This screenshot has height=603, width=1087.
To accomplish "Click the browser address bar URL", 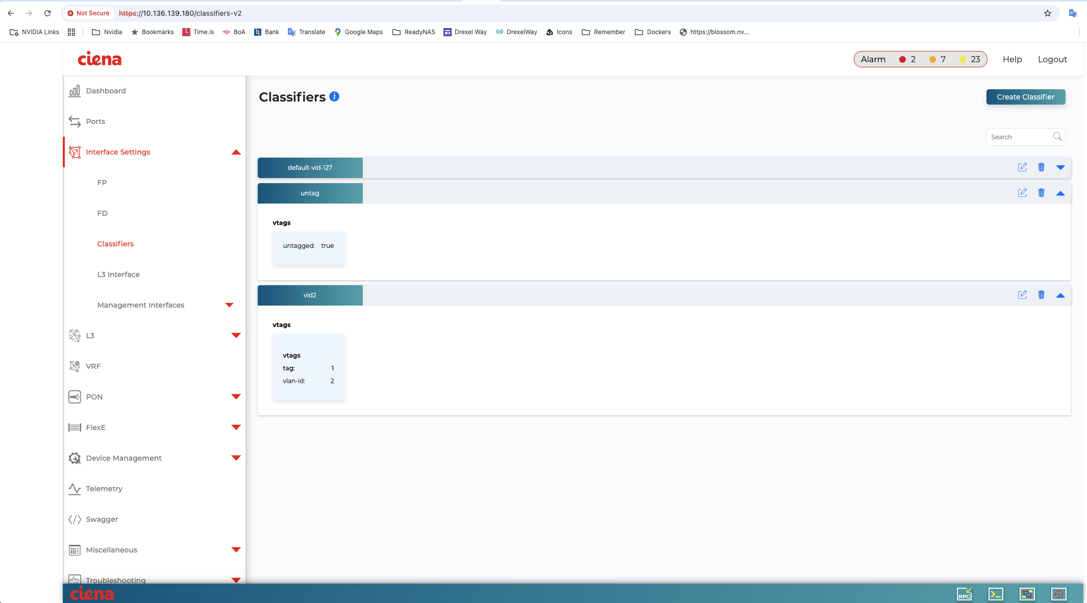I will [180, 13].
